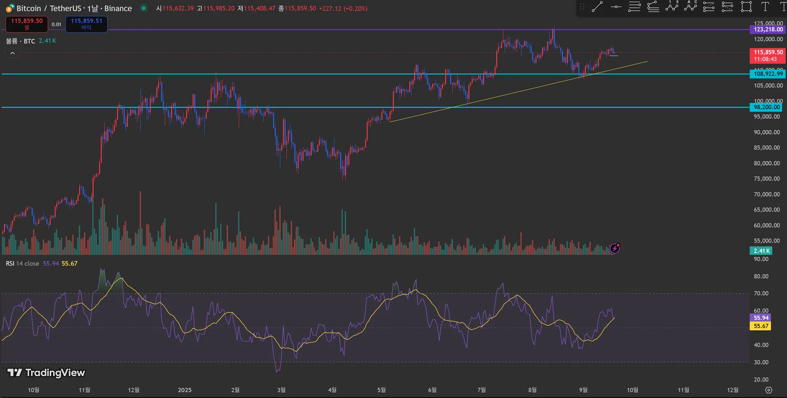Select the yellow ascending trendline on chart

click(518, 91)
